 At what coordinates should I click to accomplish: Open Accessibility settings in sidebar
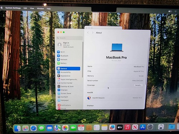click(64, 72)
